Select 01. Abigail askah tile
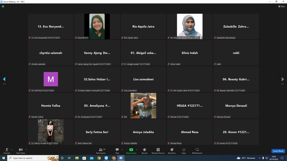The width and height of the screenshot is (287, 161). [143, 53]
